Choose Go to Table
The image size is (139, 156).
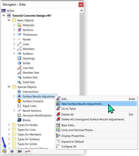click(96, 109)
